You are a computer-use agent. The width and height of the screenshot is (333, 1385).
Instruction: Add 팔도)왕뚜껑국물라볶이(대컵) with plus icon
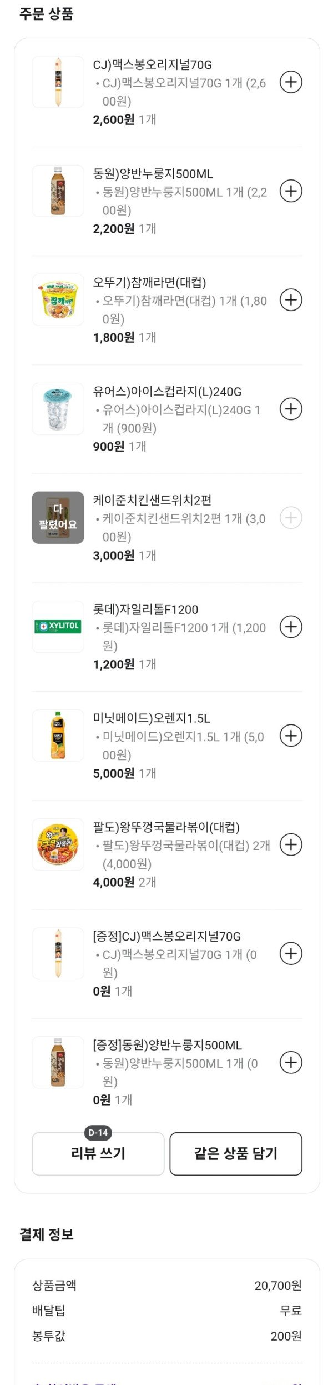click(290, 844)
